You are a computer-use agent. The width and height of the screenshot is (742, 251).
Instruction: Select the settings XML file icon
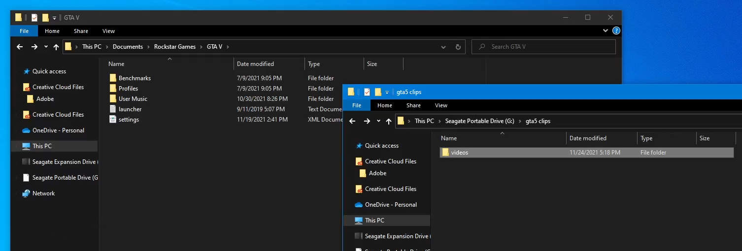click(x=113, y=120)
